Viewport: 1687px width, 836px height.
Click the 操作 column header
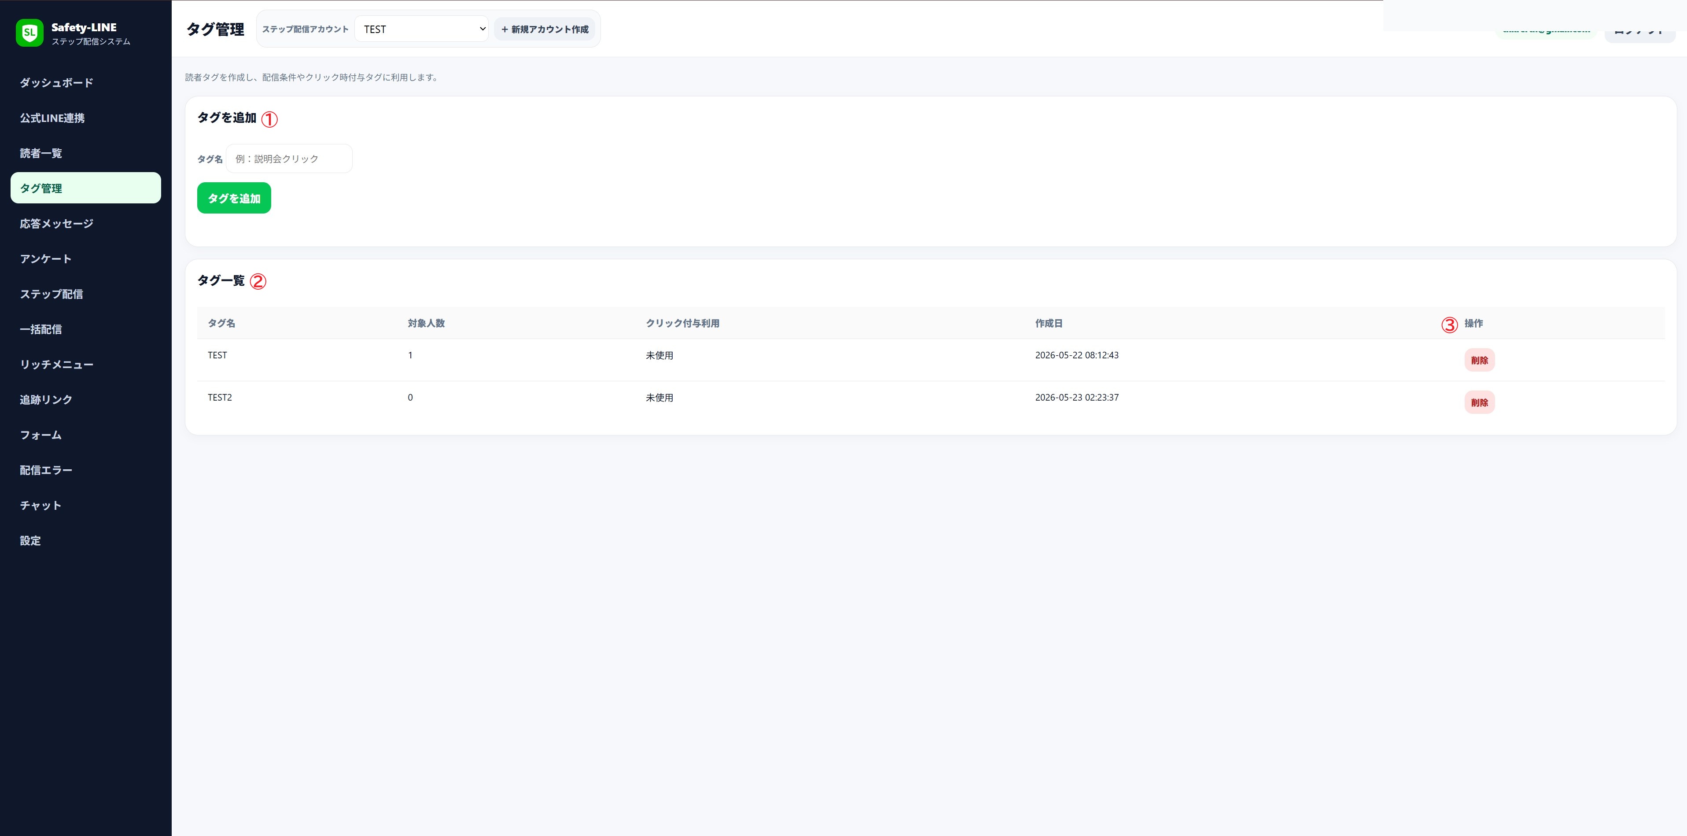pos(1473,323)
